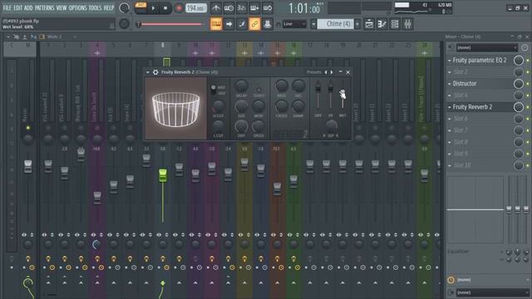
Task: Toggle the TEMPO button in Reeverb
Action: click(259, 90)
